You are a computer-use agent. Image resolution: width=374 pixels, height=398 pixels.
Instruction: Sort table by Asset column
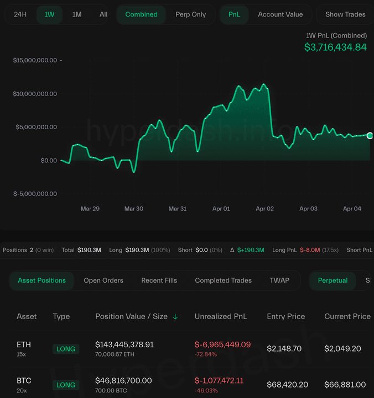(27, 316)
